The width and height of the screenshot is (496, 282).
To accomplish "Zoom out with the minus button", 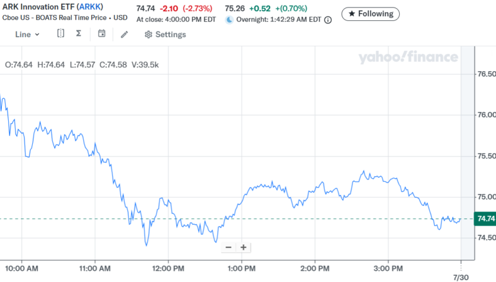I will click(x=228, y=247).
